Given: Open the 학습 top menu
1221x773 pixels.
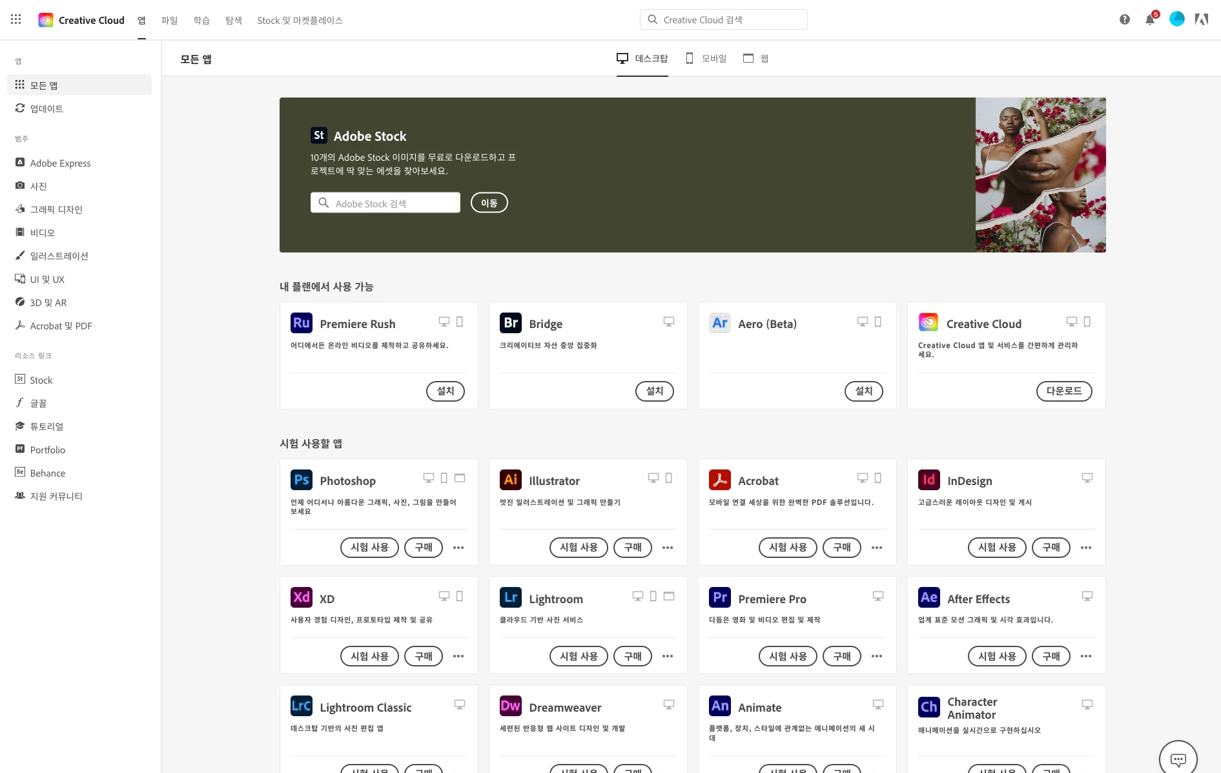Looking at the screenshot, I should 201,20.
